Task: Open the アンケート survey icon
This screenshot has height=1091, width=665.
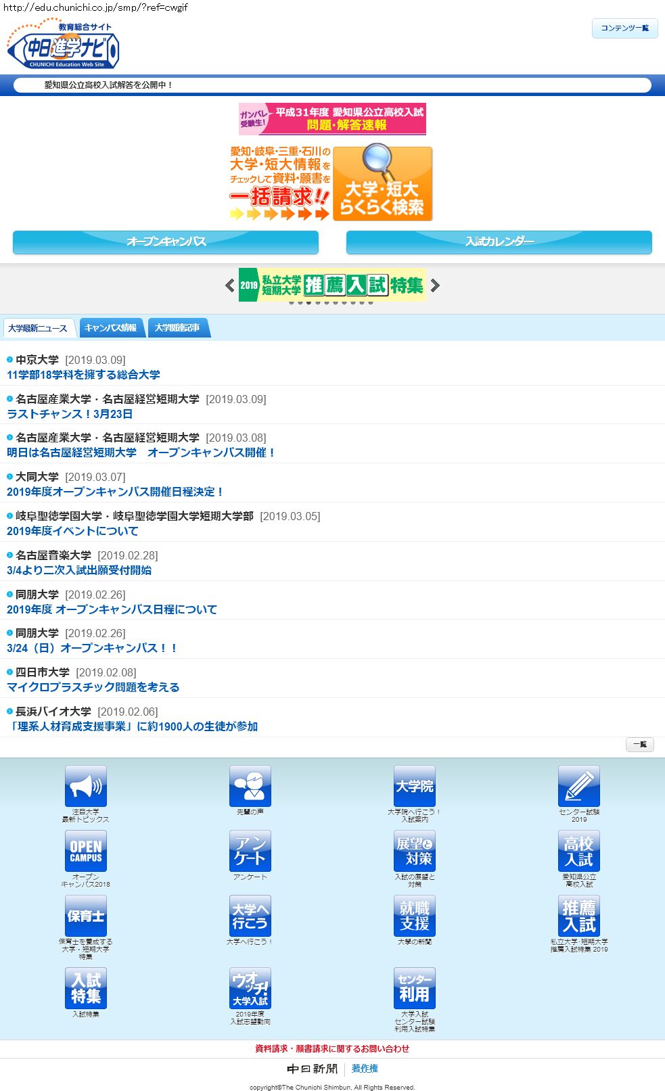Action: pos(250,851)
